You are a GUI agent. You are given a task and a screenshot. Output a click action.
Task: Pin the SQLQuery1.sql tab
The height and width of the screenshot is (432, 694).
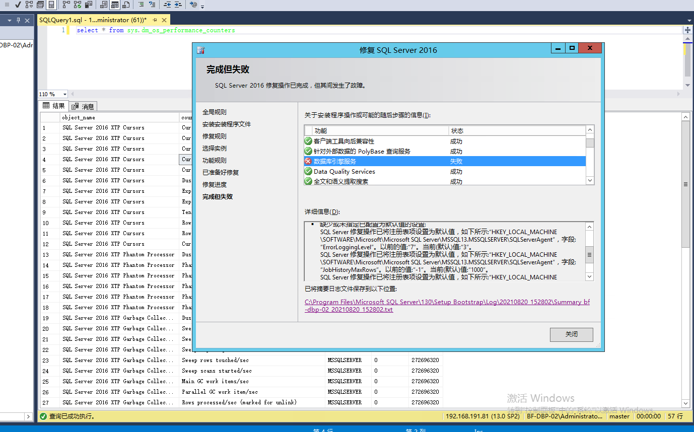(155, 20)
